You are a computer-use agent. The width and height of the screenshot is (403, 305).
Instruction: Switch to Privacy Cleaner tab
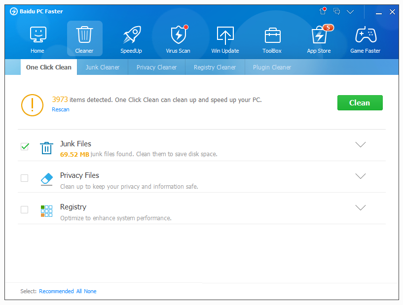pos(156,68)
